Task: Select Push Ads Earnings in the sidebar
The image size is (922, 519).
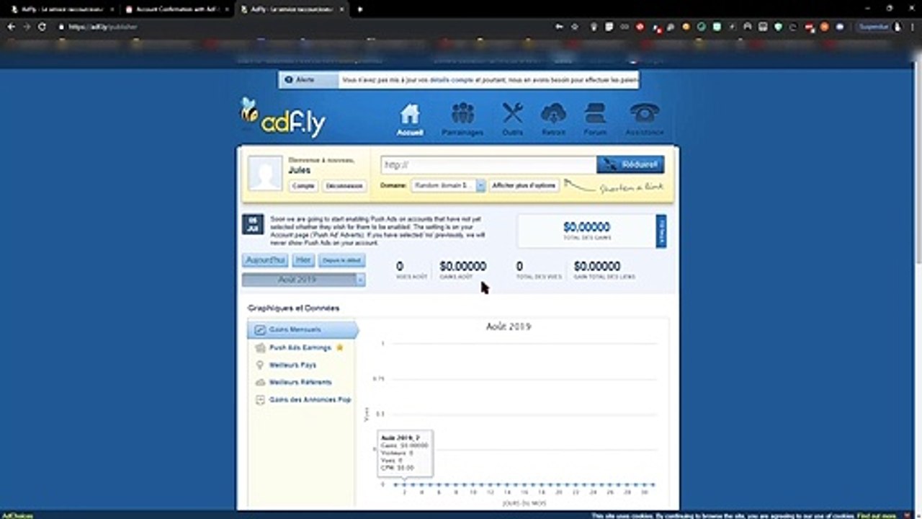Action: click(x=300, y=347)
